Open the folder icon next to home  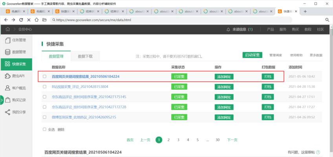[44, 20]
